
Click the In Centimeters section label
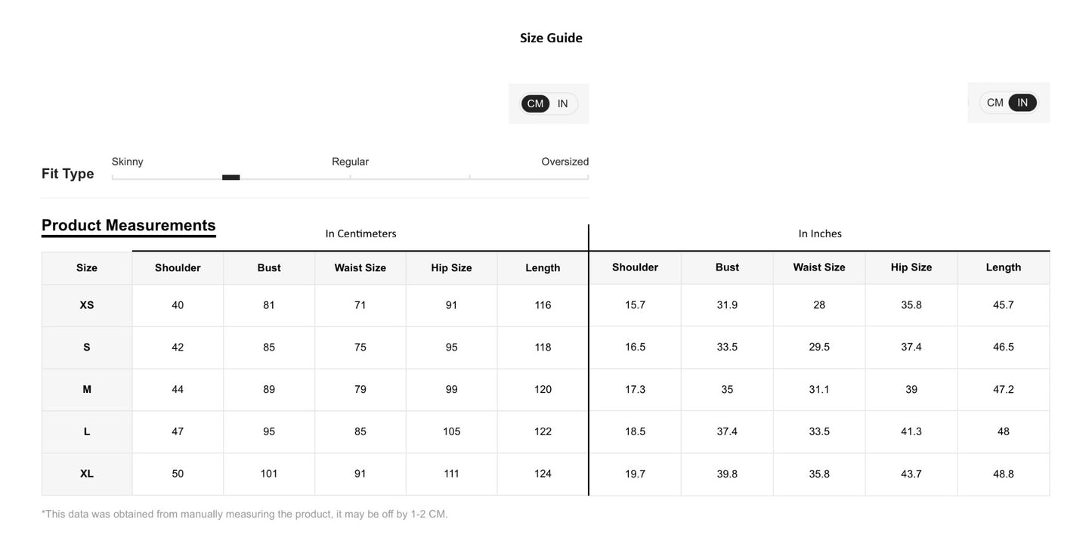[x=360, y=233]
